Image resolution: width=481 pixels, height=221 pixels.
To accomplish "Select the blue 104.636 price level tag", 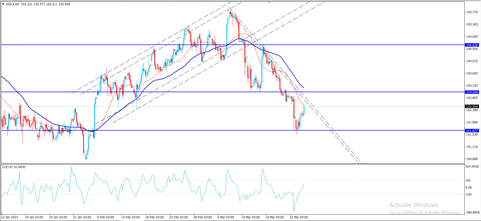I will click(x=472, y=45).
